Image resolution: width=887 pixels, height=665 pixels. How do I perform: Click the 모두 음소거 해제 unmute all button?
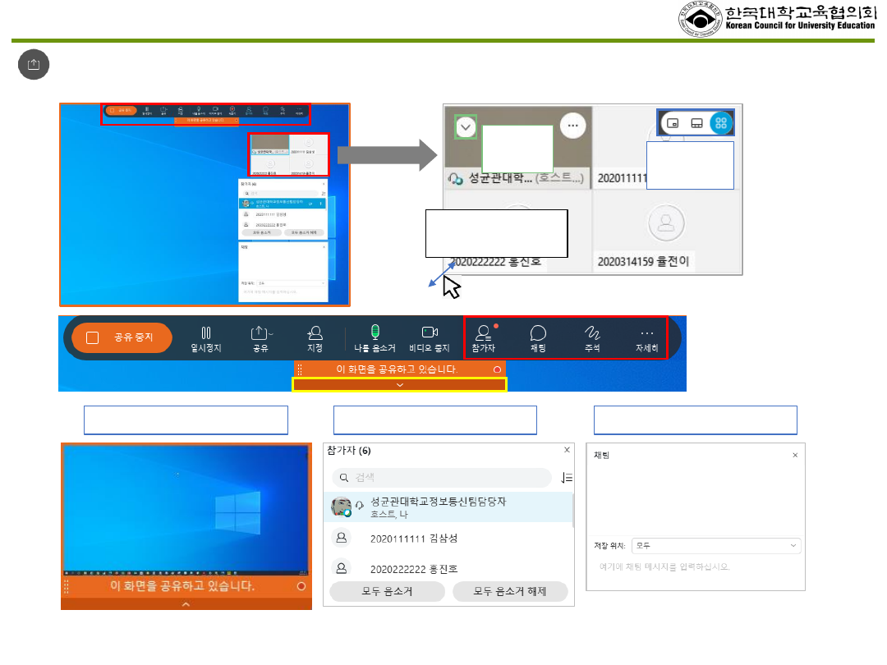(510, 591)
